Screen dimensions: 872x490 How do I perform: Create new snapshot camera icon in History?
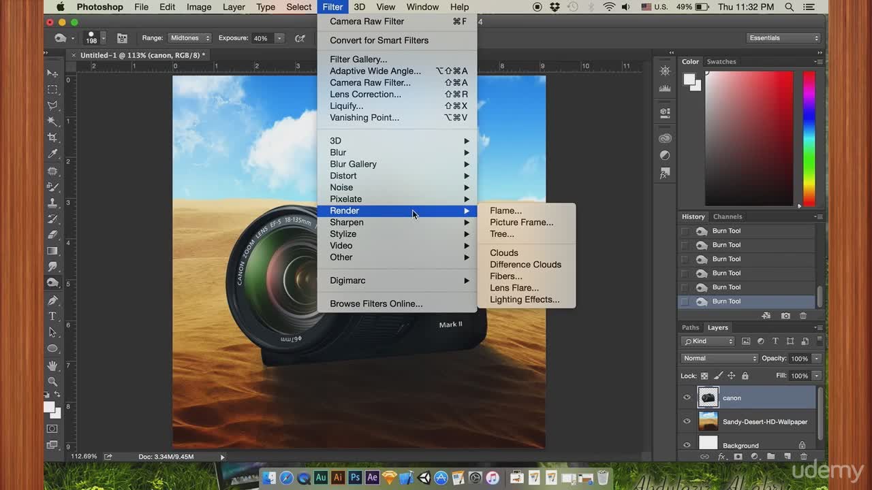785,316
